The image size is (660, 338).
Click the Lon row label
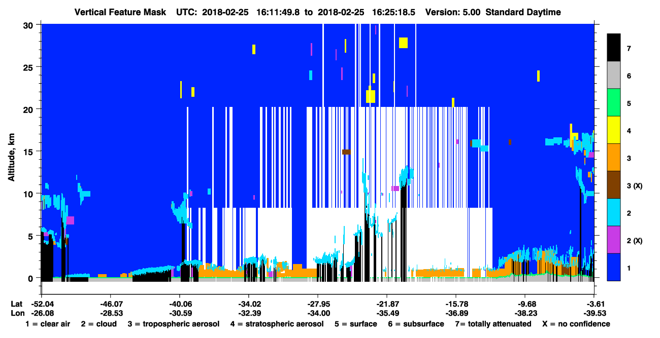[x=17, y=313]
